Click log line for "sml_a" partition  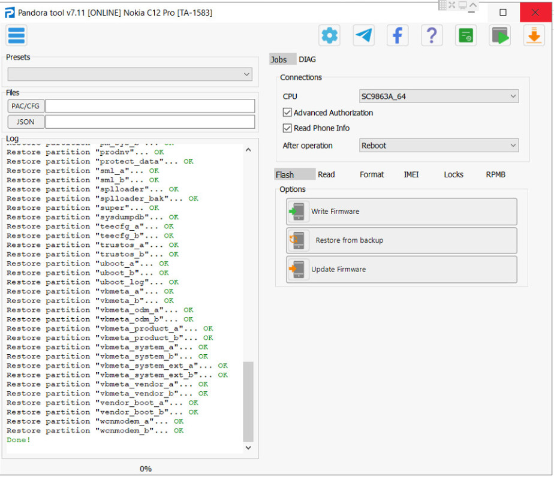83,171
